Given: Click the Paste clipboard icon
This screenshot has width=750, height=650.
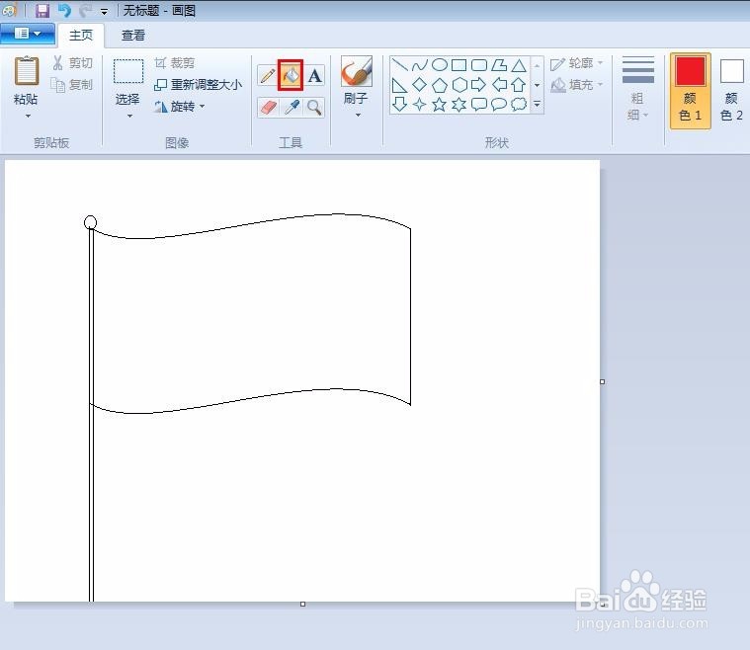Looking at the screenshot, I should [26, 71].
